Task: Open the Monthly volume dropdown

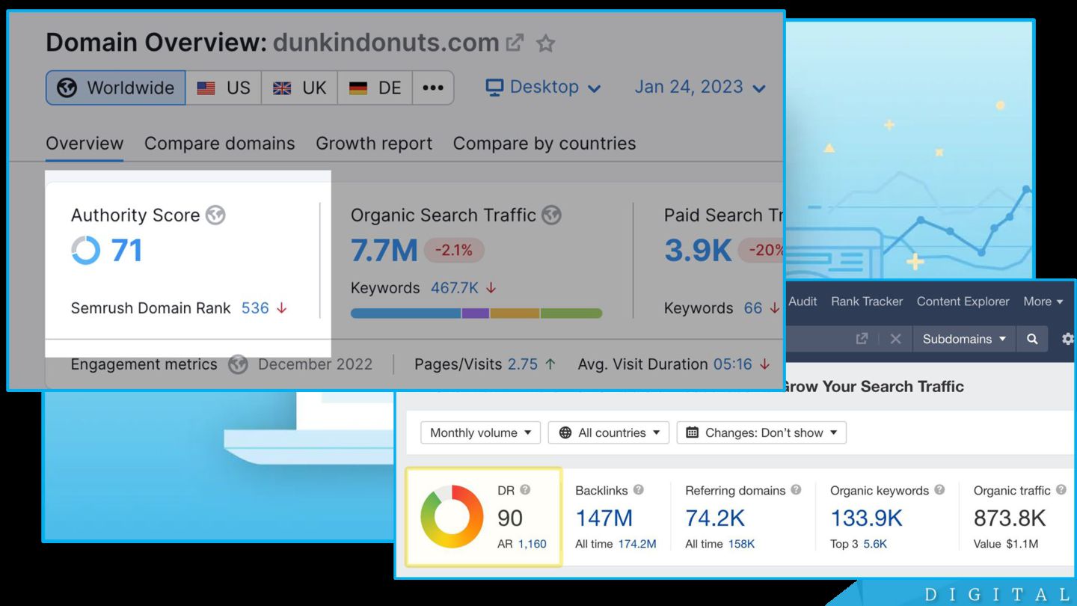Action: coord(481,432)
